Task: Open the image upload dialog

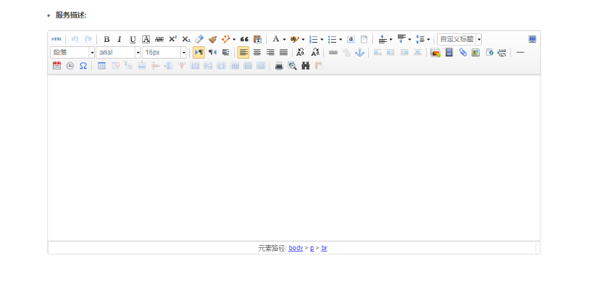Action: click(435, 52)
